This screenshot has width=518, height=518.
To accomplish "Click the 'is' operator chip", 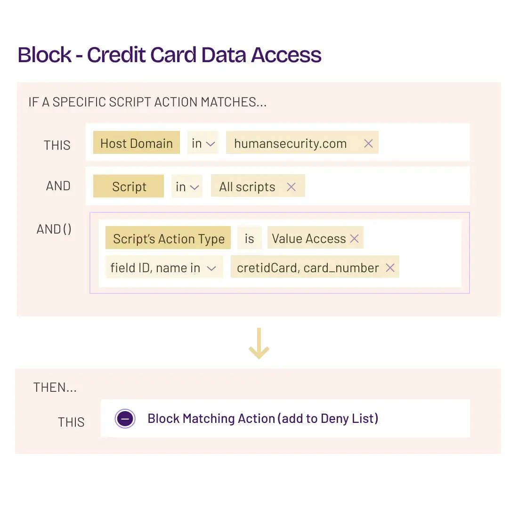I will point(249,239).
